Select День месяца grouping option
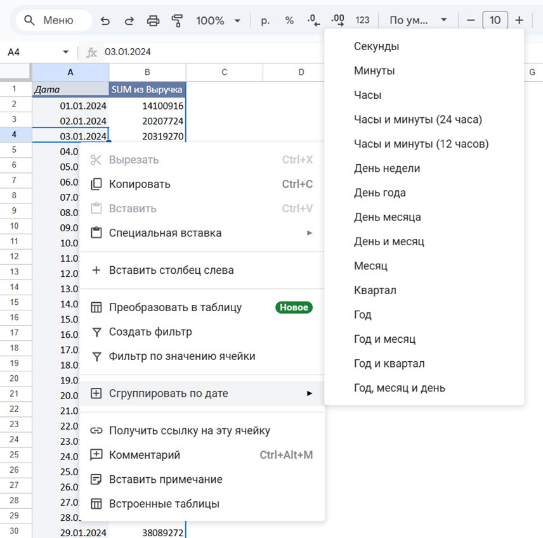Screen dimensions: 543x538 pyautogui.click(x=424, y=217)
